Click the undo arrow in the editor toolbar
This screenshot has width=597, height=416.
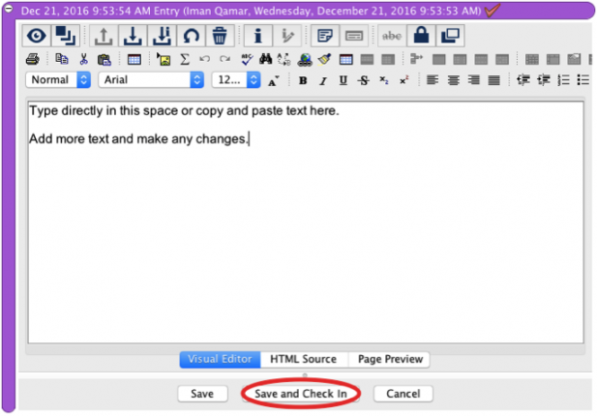(205, 59)
